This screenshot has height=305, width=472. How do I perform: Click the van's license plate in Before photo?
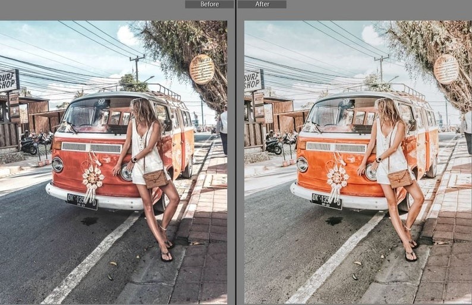(x=82, y=202)
